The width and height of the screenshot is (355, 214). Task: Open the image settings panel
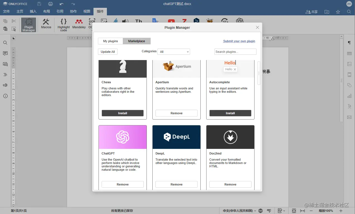tap(349, 64)
